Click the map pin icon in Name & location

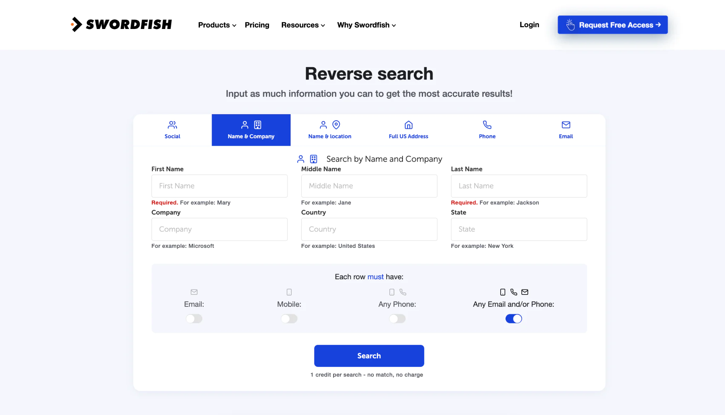click(336, 125)
